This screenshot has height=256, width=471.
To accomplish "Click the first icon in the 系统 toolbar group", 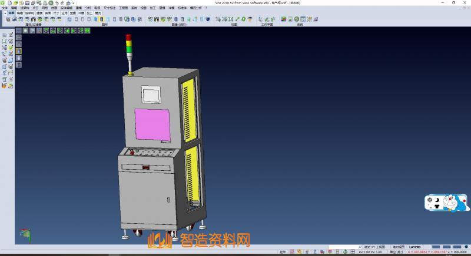I will tap(284, 19).
